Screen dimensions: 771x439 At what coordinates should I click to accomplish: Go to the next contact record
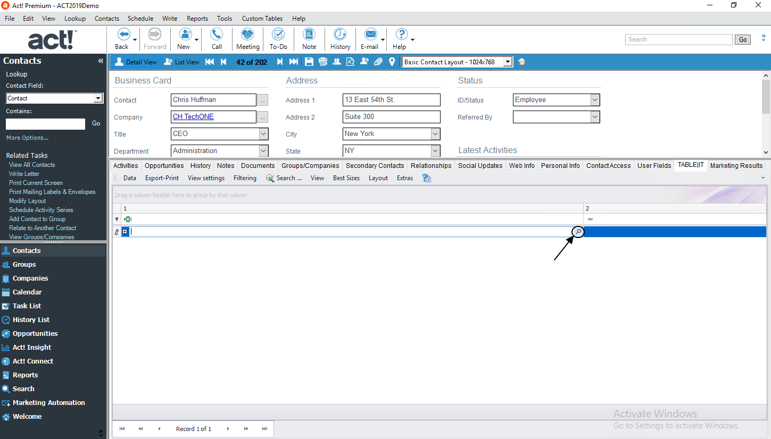pyautogui.click(x=280, y=62)
